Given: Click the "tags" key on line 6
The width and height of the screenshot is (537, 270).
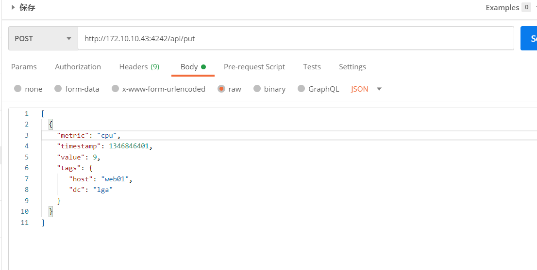Looking at the screenshot, I should point(69,168).
